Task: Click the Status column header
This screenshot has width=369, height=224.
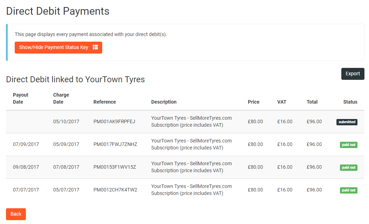Action: [350, 102]
